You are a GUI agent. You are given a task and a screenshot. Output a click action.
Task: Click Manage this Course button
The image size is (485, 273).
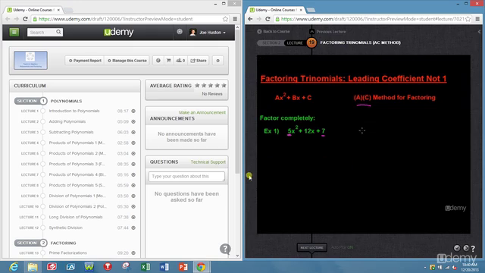coord(127,61)
